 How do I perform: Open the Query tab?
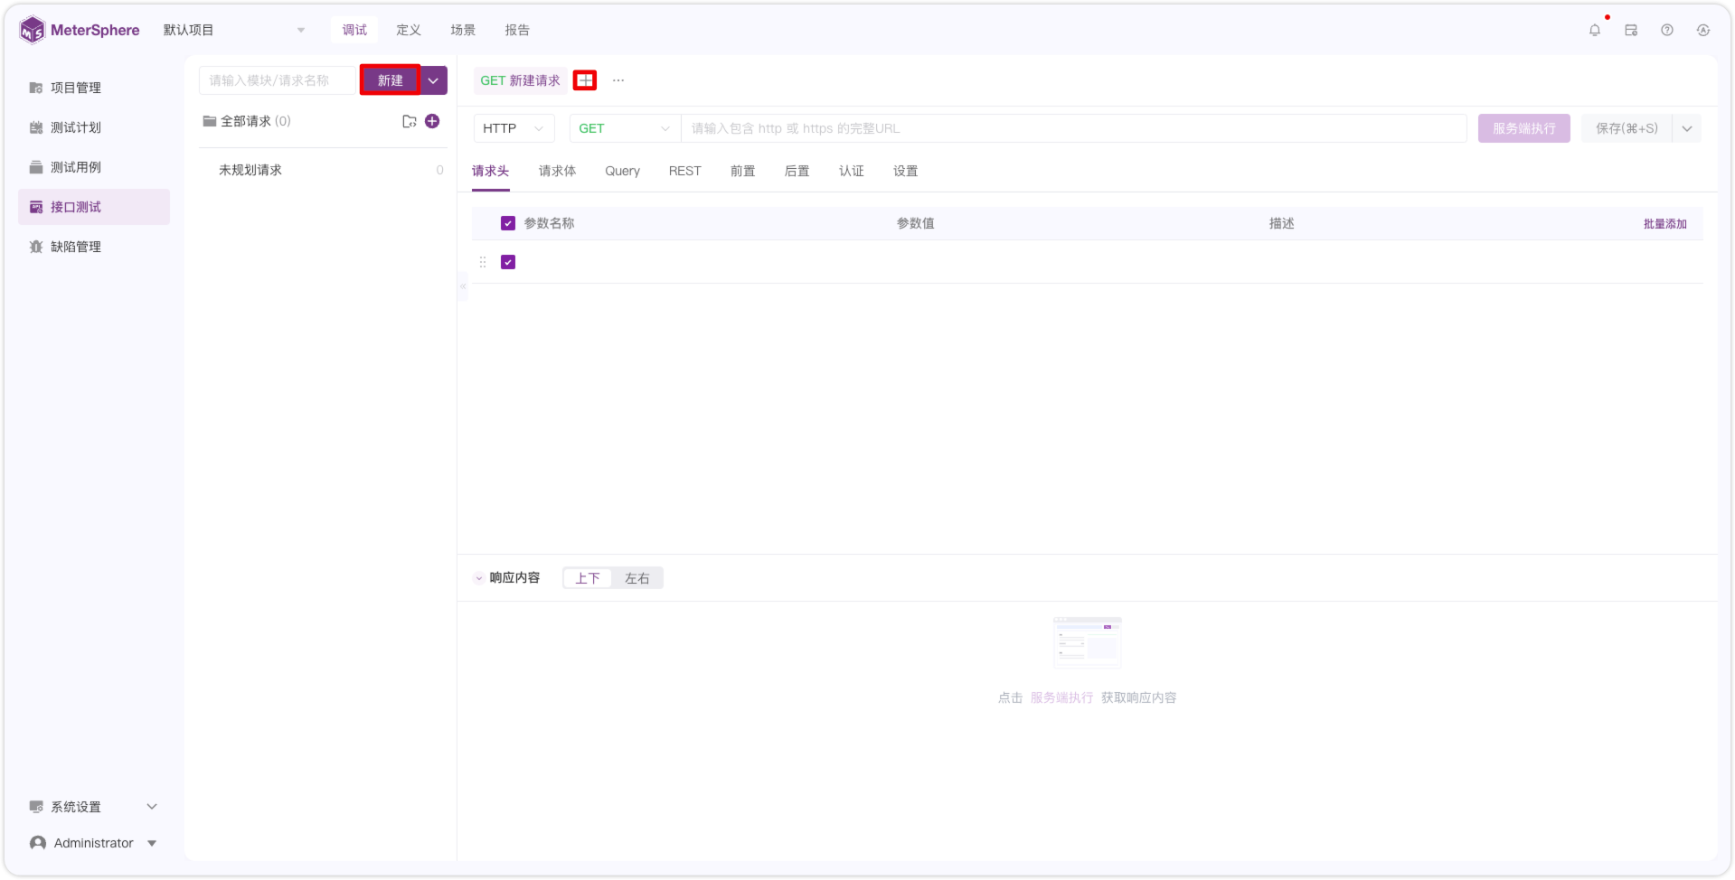coord(622,171)
